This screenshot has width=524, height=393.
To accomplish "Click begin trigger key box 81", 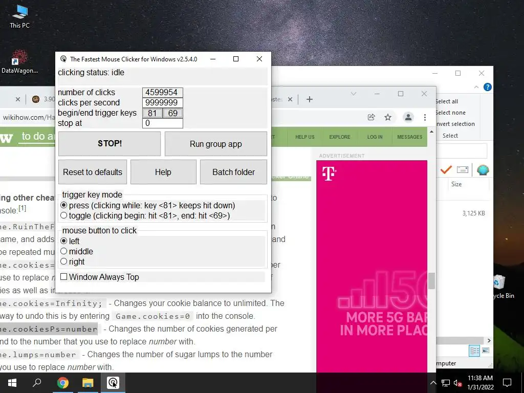I will click(x=152, y=113).
